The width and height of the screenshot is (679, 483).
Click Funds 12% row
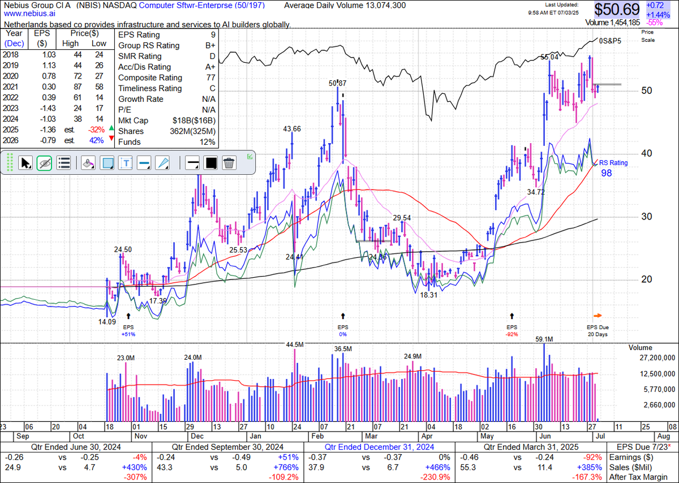point(166,142)
